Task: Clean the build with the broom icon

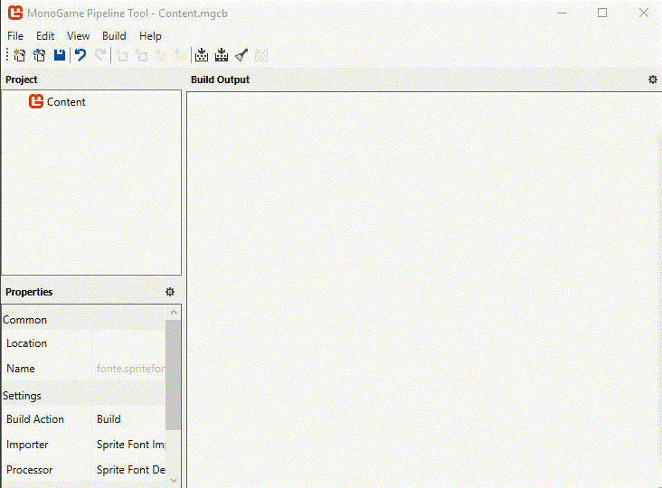Action: pos(241,55)
